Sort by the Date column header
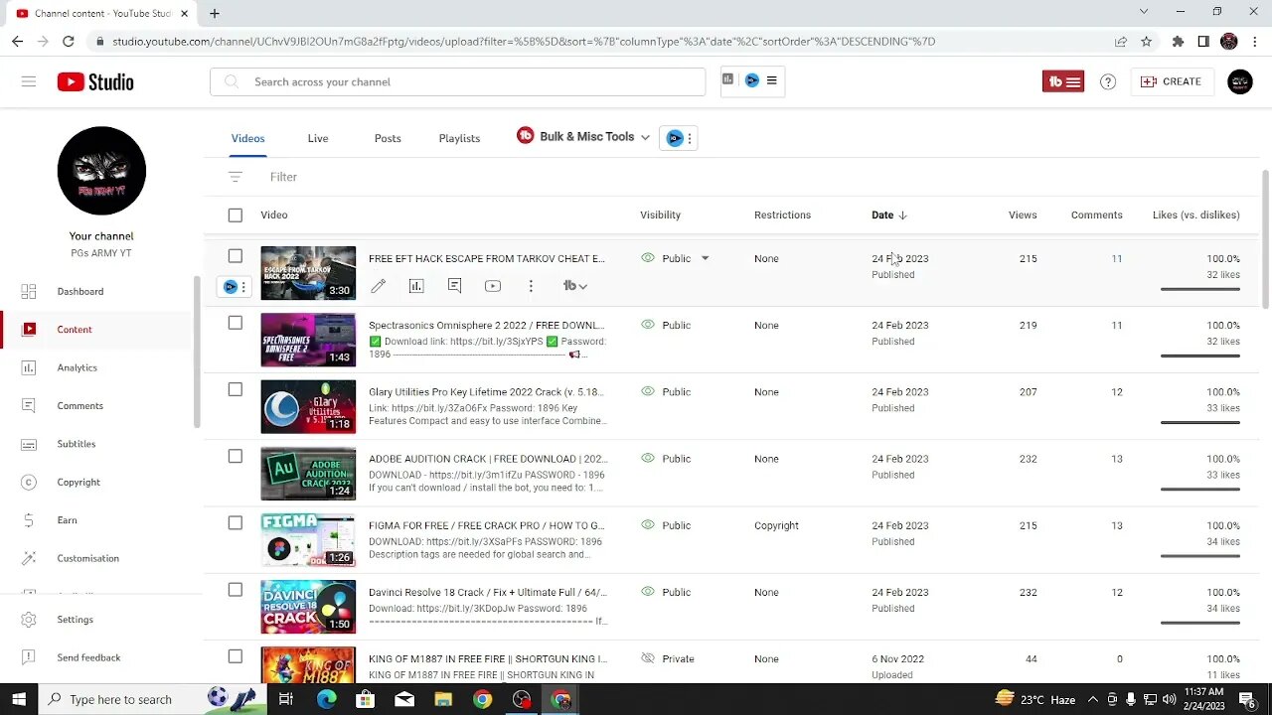This screenshot has height=715, width=1272. (889, 214)
